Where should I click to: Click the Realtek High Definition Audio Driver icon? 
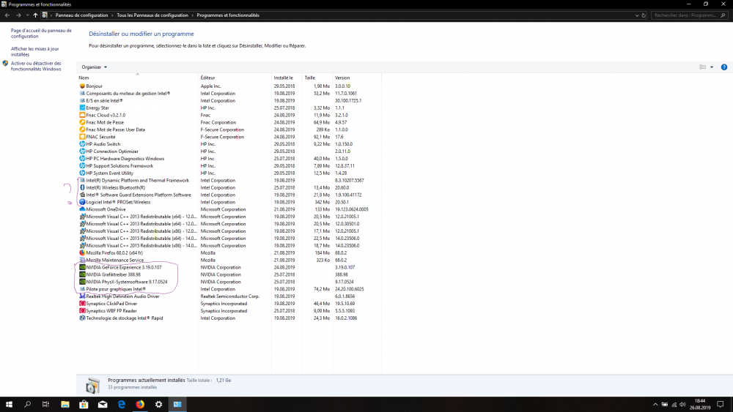pyautogui.click(x=82, y=296)
